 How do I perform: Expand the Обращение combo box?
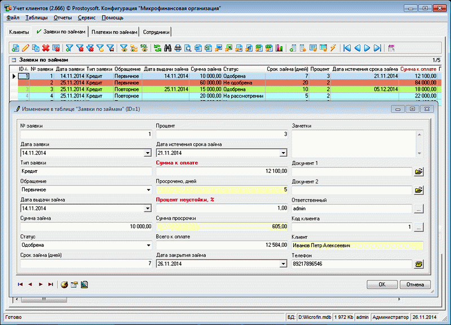pyautogui.click(x=147, y=190)
